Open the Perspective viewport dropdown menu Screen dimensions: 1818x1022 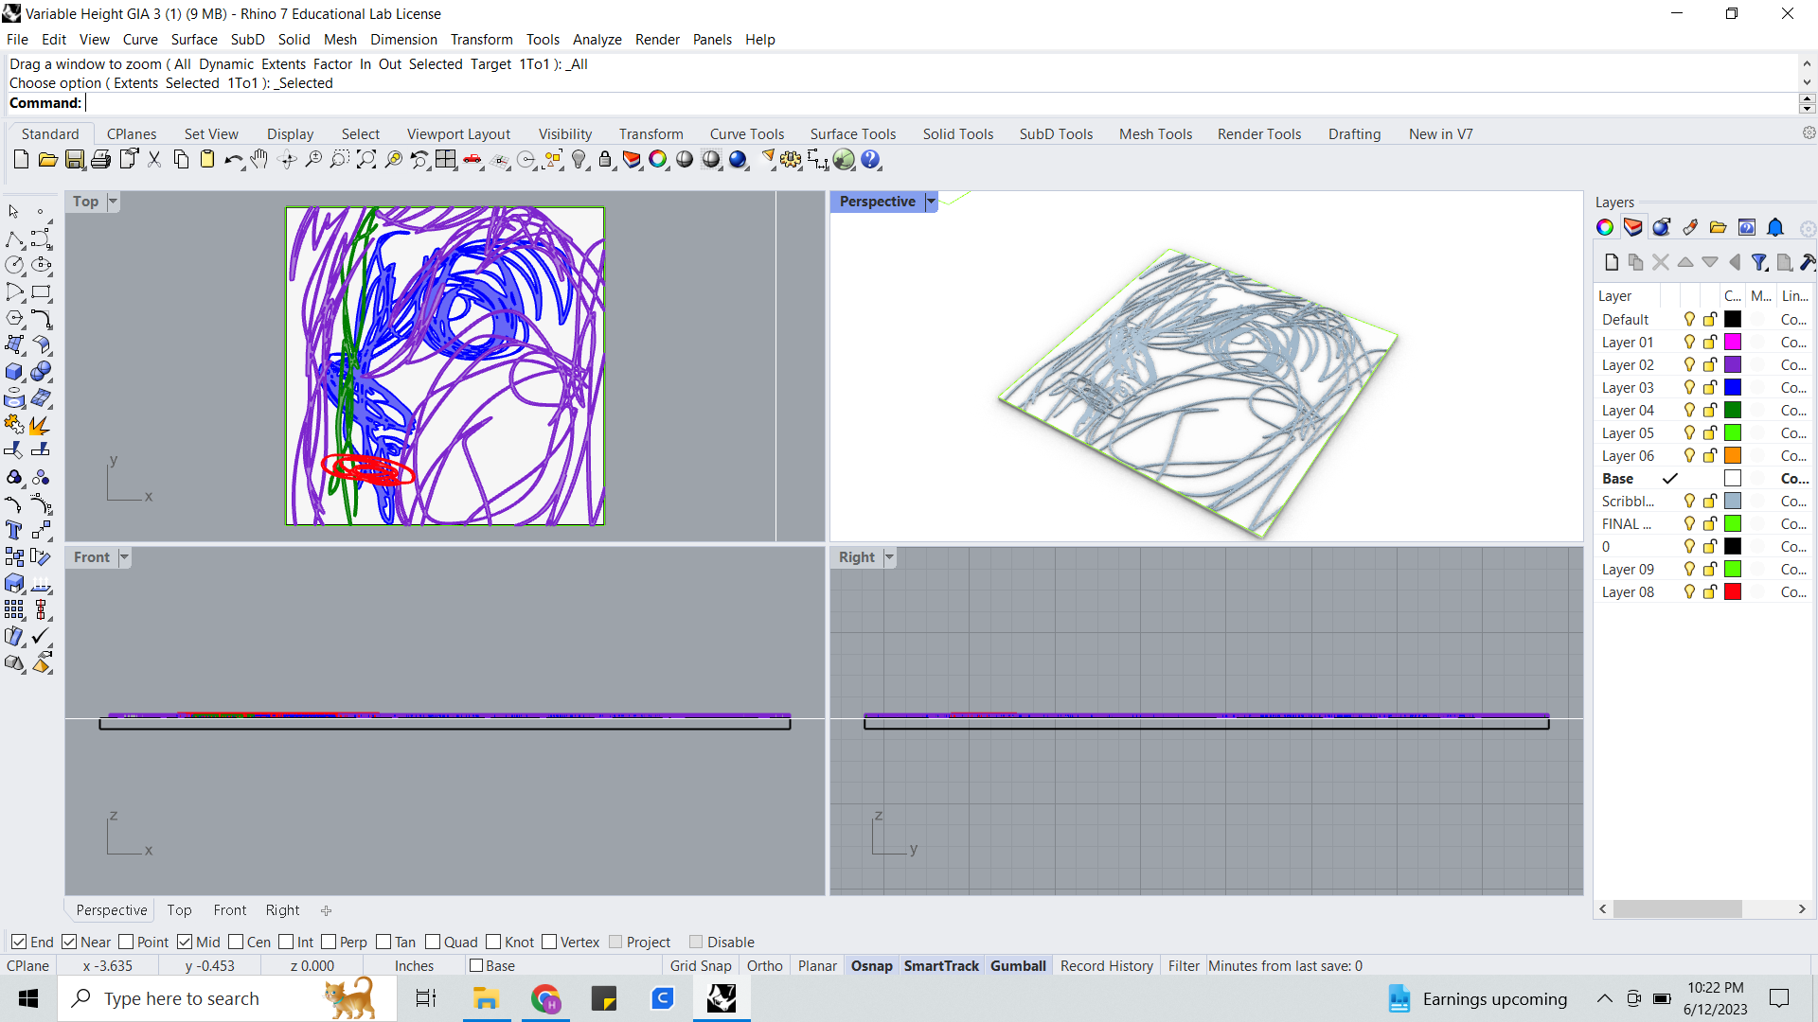pyautogui.click(x=931, y=201)
